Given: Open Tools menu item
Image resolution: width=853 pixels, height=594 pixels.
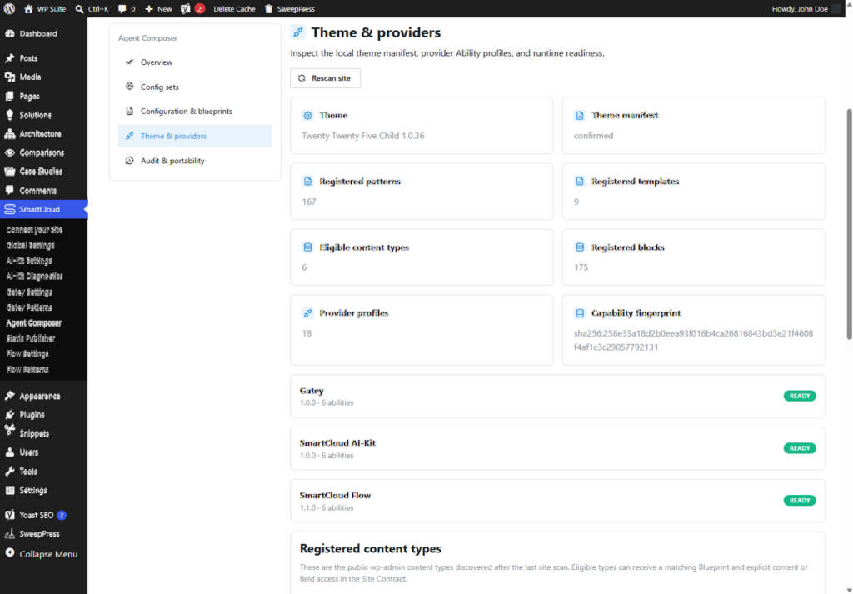Looking at the screenshot, I should click(43, 472).
